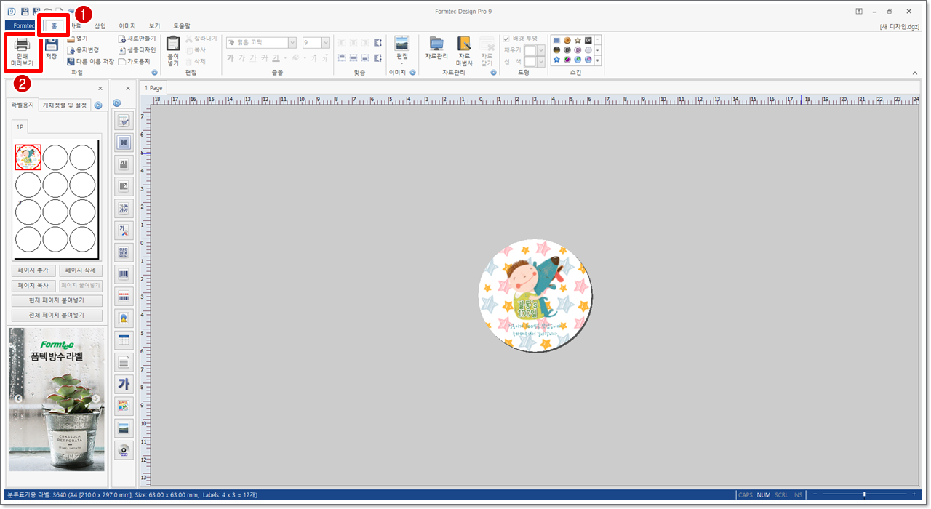
Task: Open the 채우기 fill color dropdown
Action: point(540,50)
